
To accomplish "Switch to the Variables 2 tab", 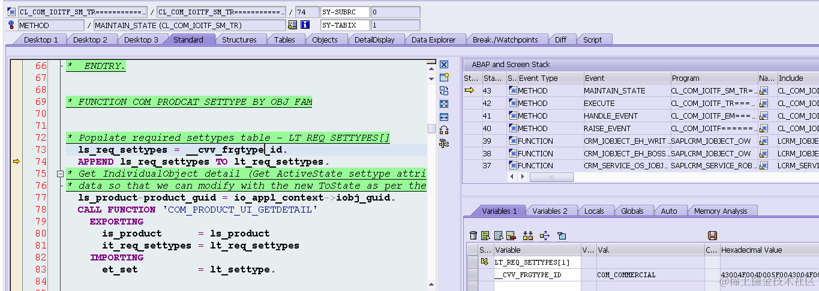I will tap(550, 211).
